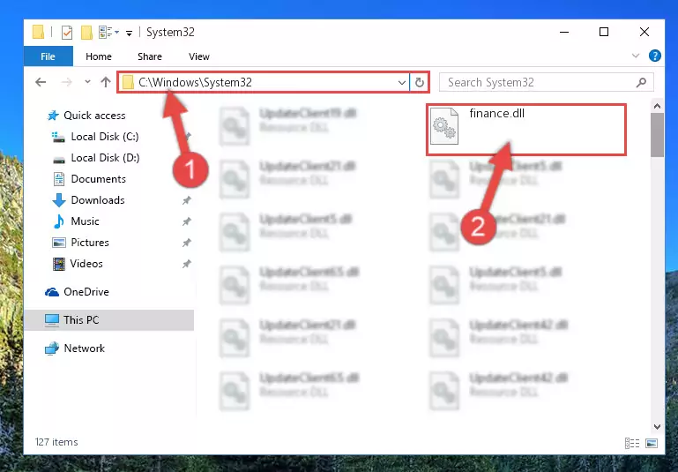Unpin Videos using its pin icon
The image size is (678, 472).
pyautogui.click(x=186, y=264)
